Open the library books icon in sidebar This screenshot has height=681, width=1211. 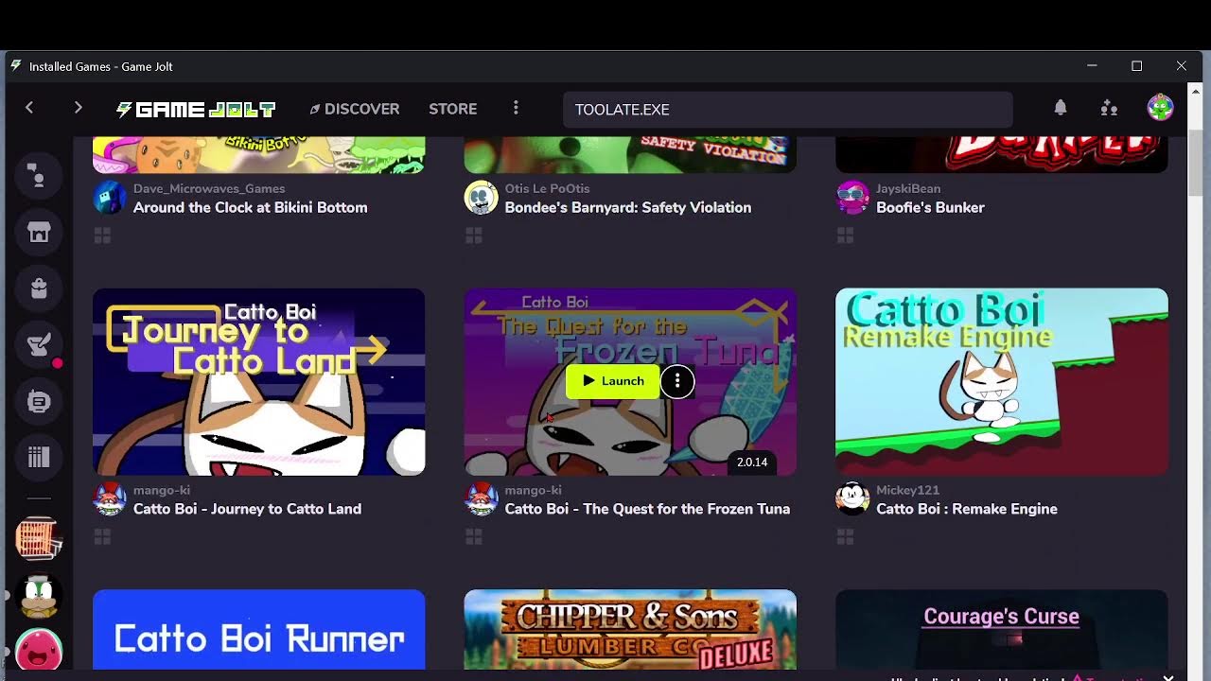(x=39, y=458)
